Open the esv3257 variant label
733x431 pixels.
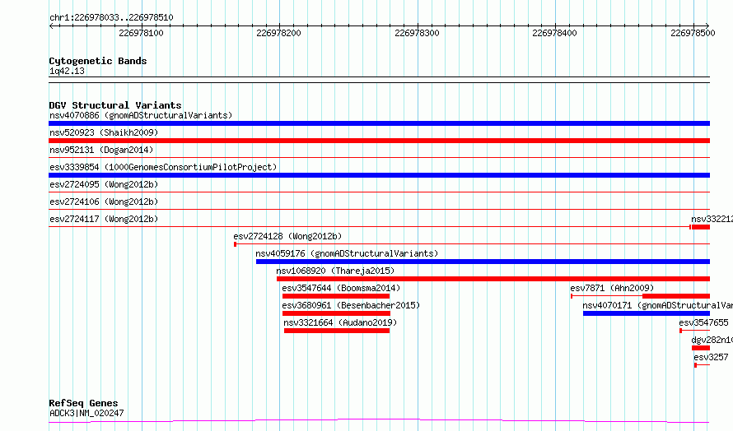coord(711,357)
